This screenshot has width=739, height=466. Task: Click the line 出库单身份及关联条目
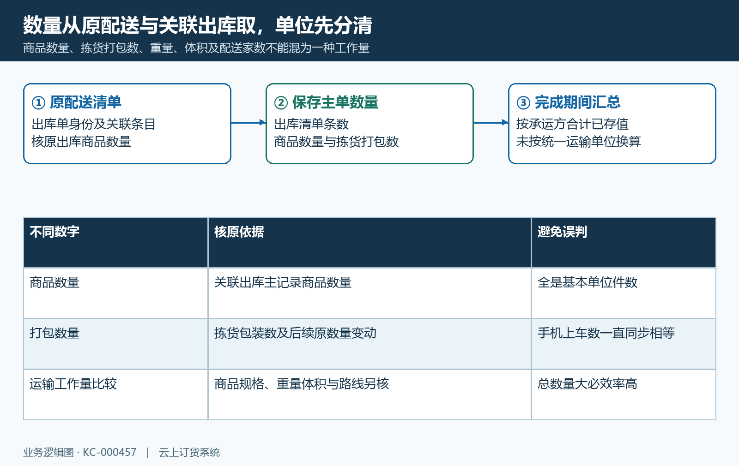(x=93, y=124)
